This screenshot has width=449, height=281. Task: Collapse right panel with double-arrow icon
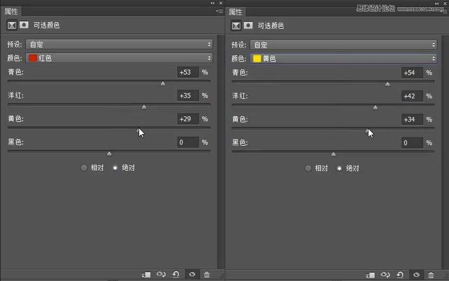436,3
